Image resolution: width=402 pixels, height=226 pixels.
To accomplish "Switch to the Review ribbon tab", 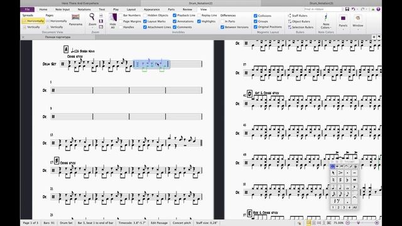I will click(187, 9).
